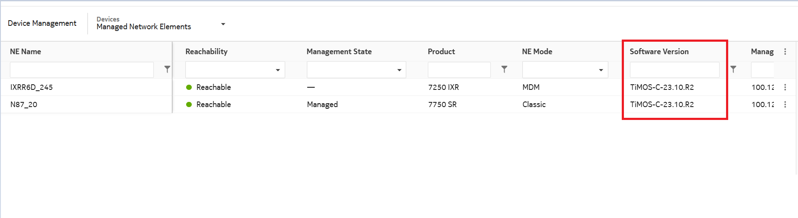Click into the Software Version filter field

click(674, 70)
